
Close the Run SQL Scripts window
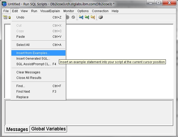(169, 3)
